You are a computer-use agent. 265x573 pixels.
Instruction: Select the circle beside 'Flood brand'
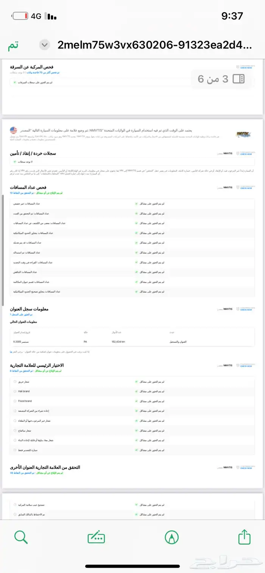click(x=15, y=401)
